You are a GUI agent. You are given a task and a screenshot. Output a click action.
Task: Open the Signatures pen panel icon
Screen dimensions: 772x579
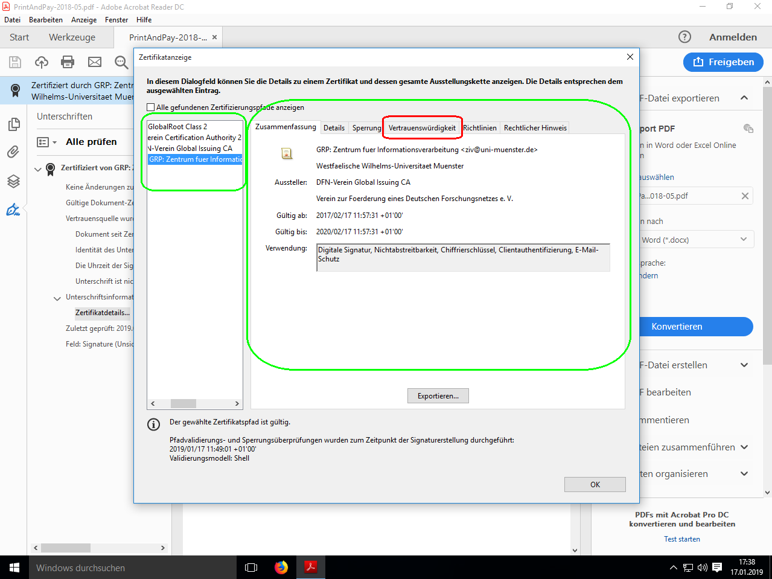pyautogui.click(x=13, y=210)
